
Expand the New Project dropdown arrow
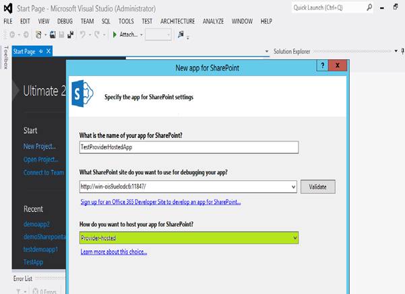(x=45, y=34)
